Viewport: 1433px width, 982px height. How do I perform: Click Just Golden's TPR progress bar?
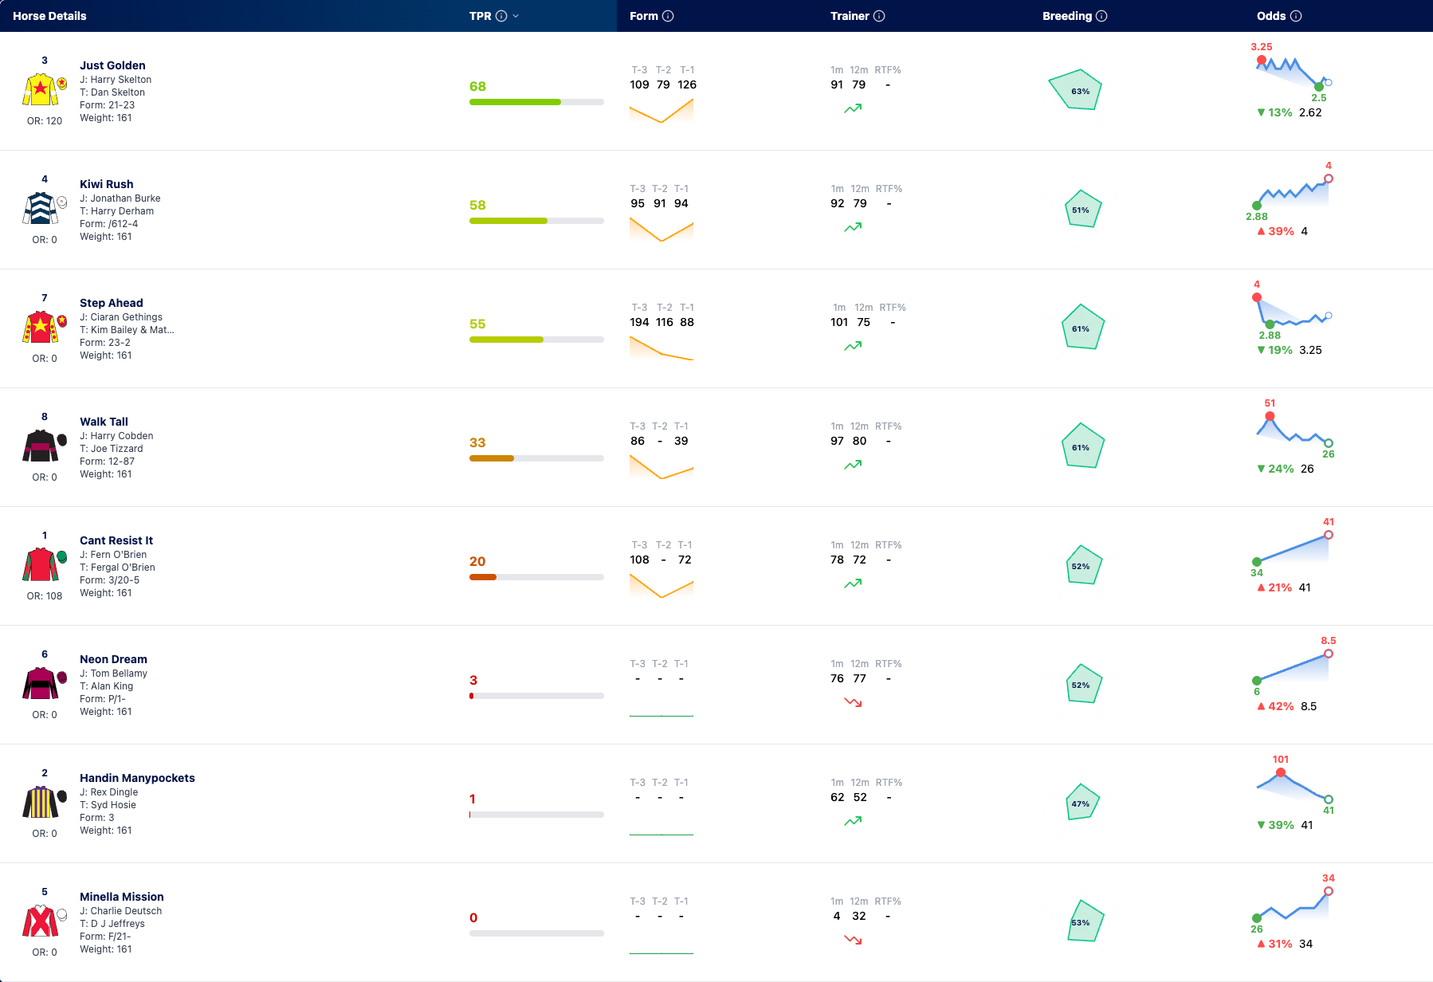tap(536, 102)
